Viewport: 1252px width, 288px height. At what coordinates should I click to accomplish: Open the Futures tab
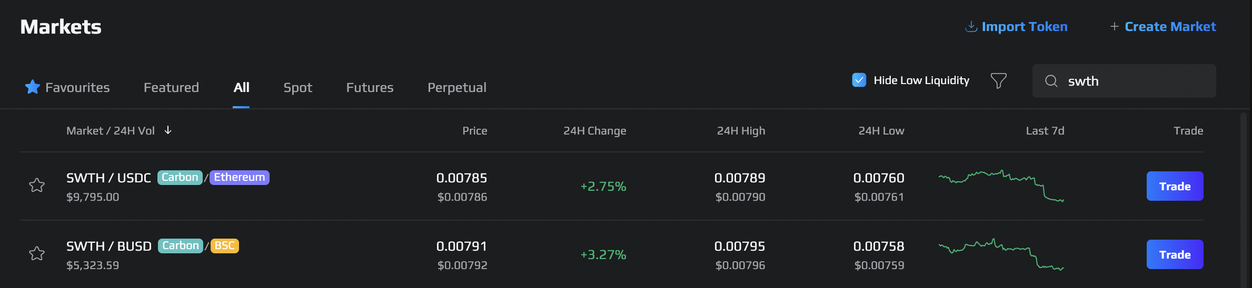coord(370,87)
